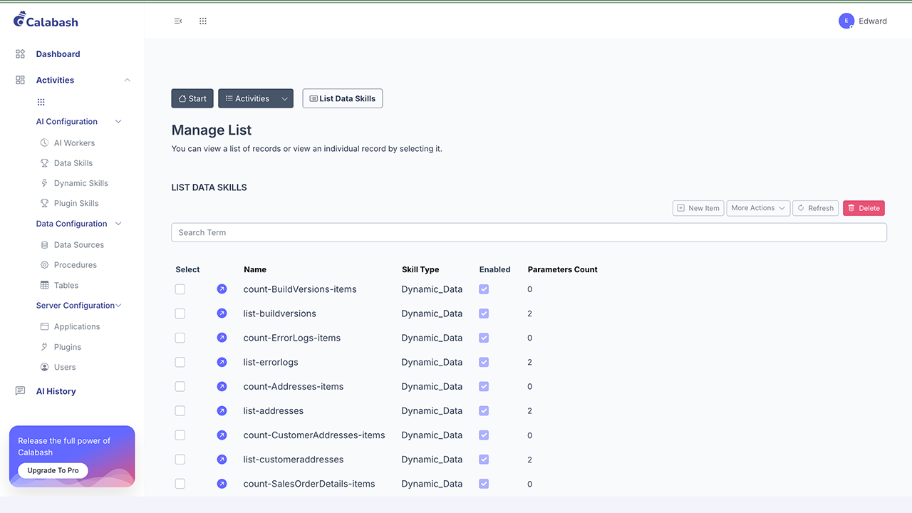Select the count-ErrorLogs-items row checkbox
This screenshot has width=912, height=513.
coord(180,338)
